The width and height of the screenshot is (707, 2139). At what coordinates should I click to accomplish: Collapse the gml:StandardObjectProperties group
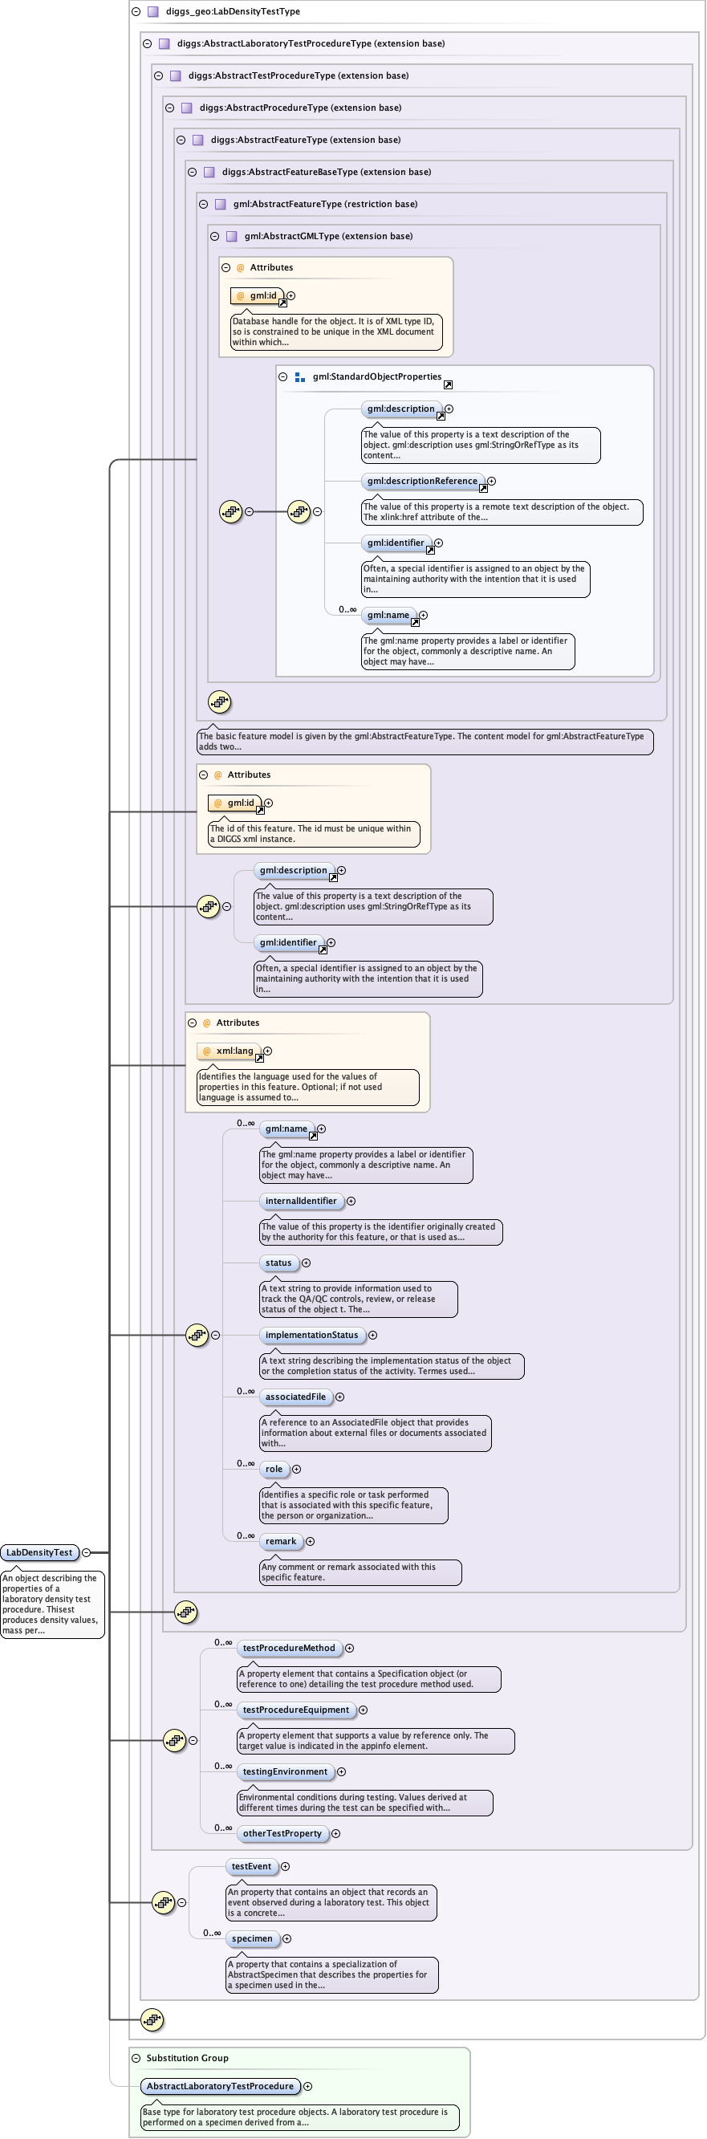click(282, 377)
